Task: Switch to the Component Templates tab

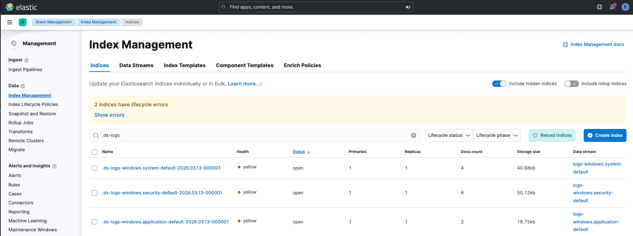Action: [245, 65]
